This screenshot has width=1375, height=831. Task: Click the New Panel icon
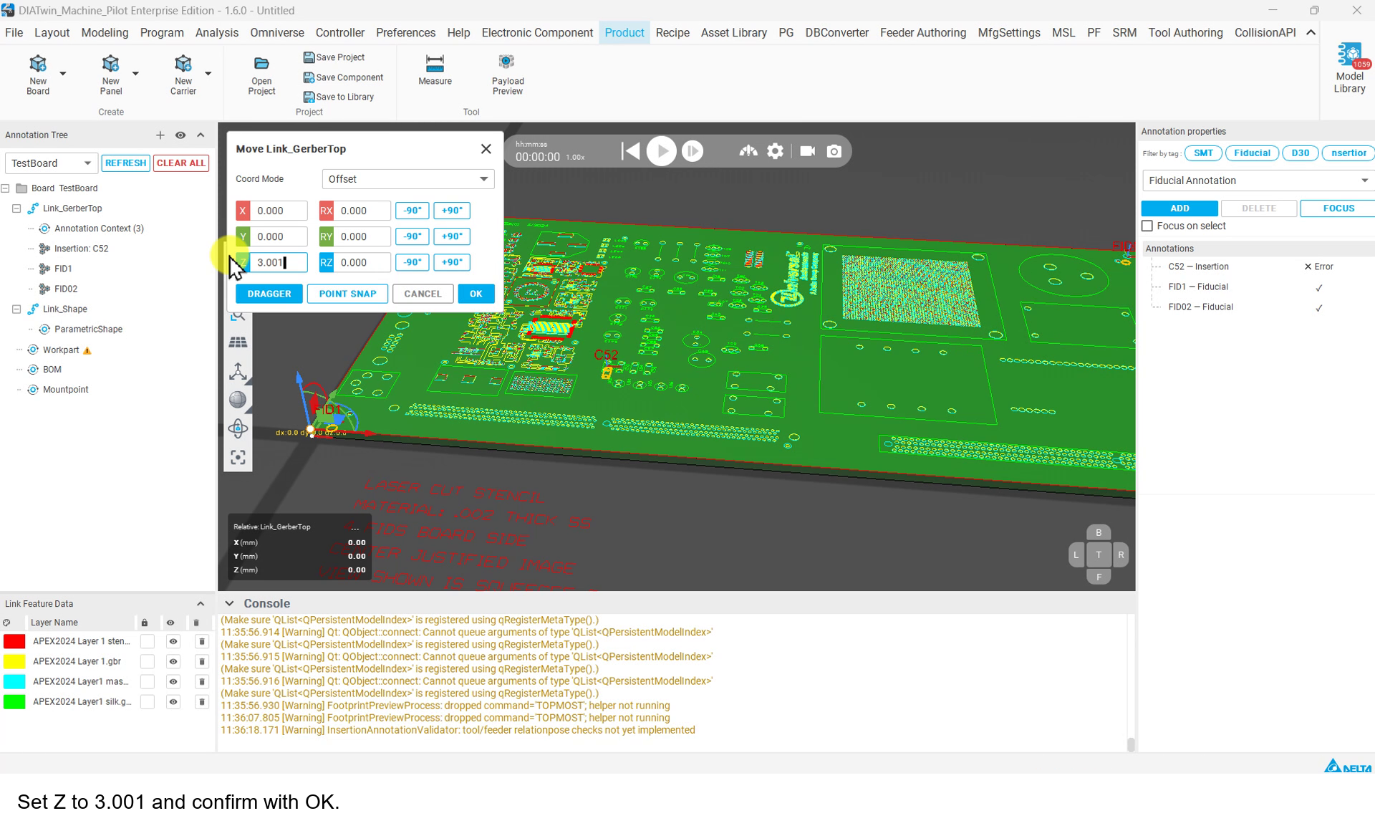(110, 64)
